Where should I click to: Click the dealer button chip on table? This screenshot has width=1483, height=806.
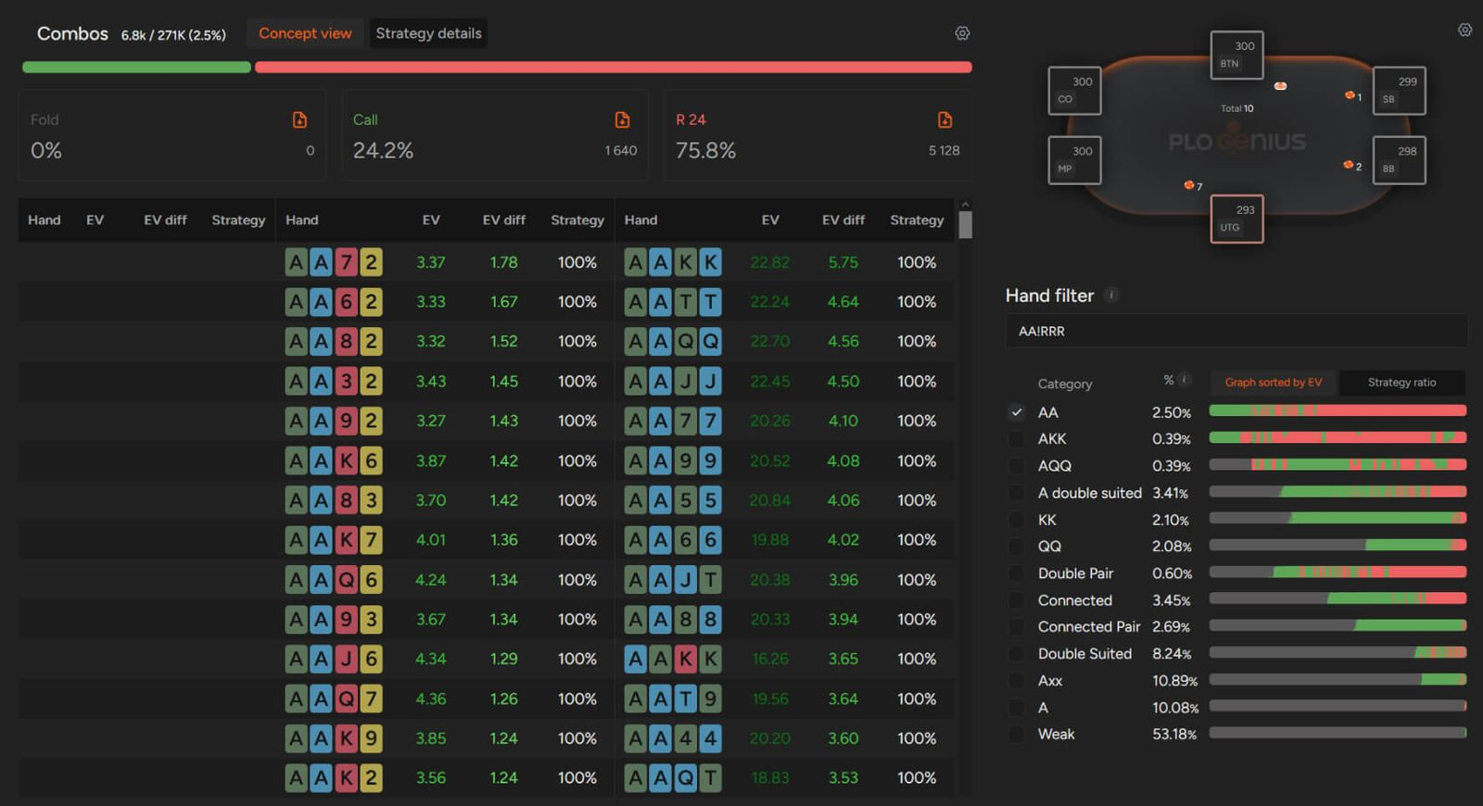point(1280,86)
